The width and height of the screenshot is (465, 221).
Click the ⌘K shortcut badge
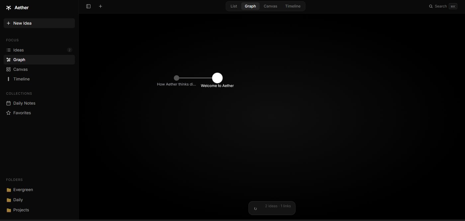(x=453, y=6)
